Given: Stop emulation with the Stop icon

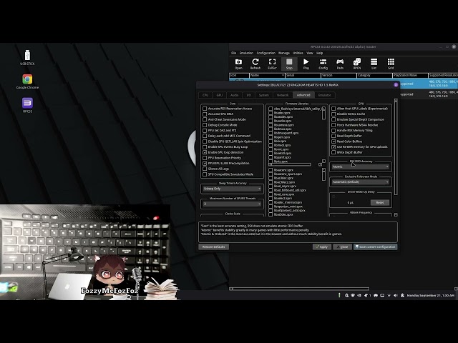Looking at the screenshot, I should [x=289, y=64].
